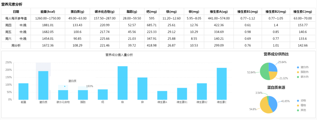This screenshot has height=124, width=317.
Task: Click the yellow 21.32% pie slice
Action: [272, 75]
